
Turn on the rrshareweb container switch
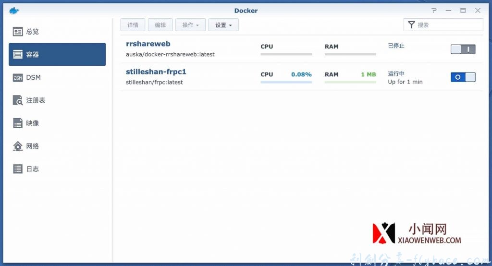tap(463, 49)
